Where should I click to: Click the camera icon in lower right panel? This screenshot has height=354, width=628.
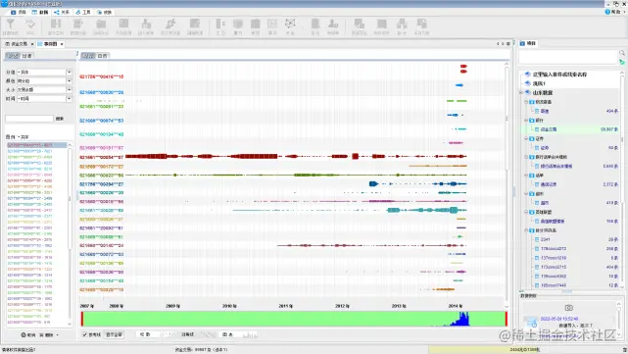(568, 308)
